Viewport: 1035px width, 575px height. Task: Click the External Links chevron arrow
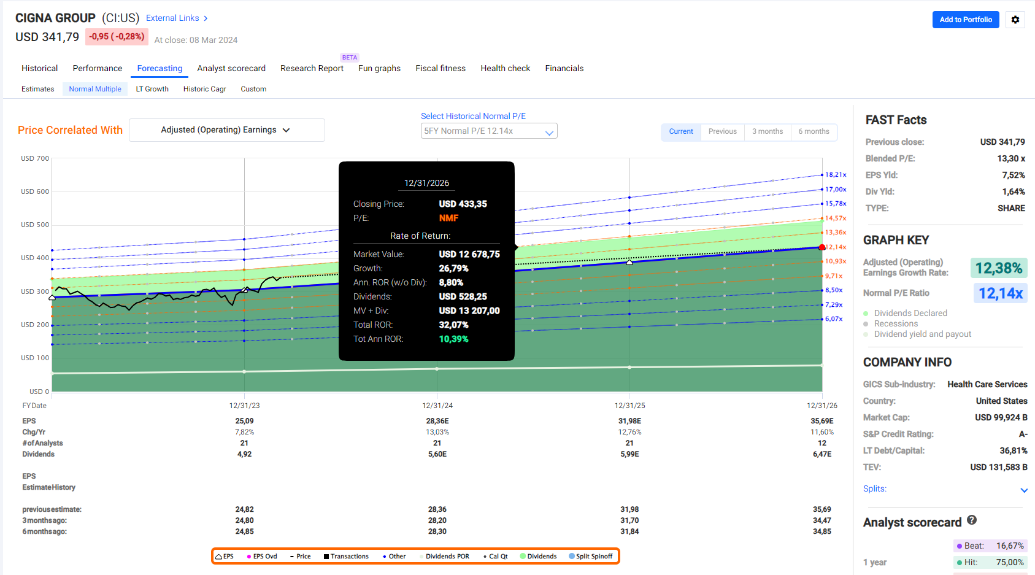[206, 18]
